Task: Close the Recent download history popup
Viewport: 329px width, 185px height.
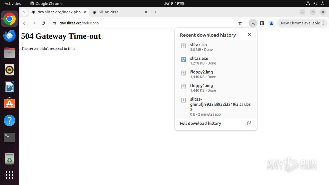Action: [x=249, y=34]
